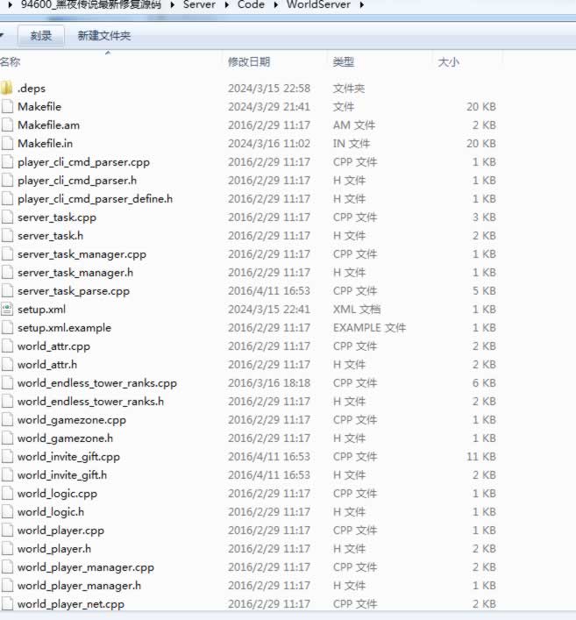Select the Makefile file icon
Image resolution: width=576 pixels, height=620 pixels.
pyautogui.click(x=7, y=106)
